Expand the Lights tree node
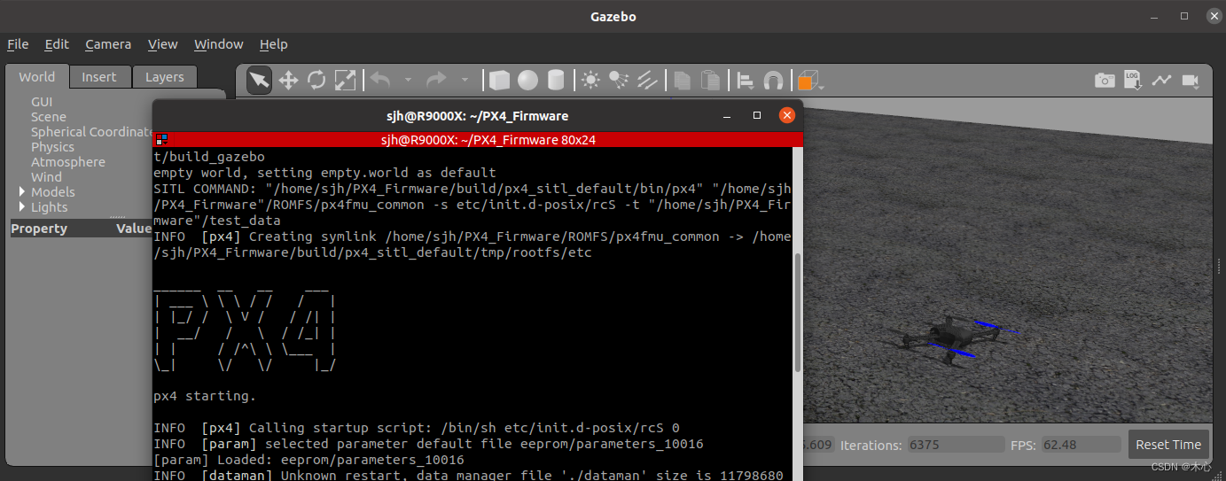This screenshot has width=1226, height=481. tap(23, 207)
